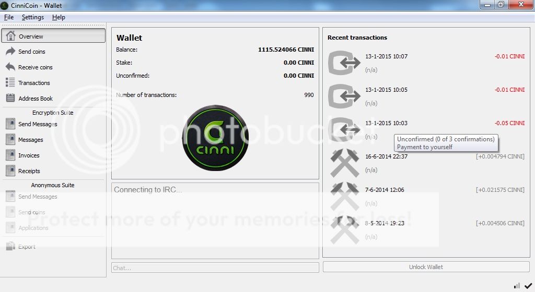Click the balance value 1115.524066 CINNI
This screenshot has height=292, width=535.
click(286, 50)
